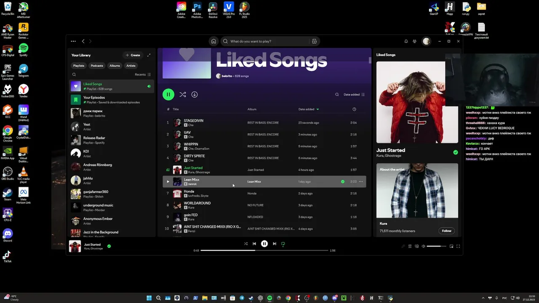Open the Friend Activity people icon
This screenshot has height=303, width=539.
coord(415,41)
